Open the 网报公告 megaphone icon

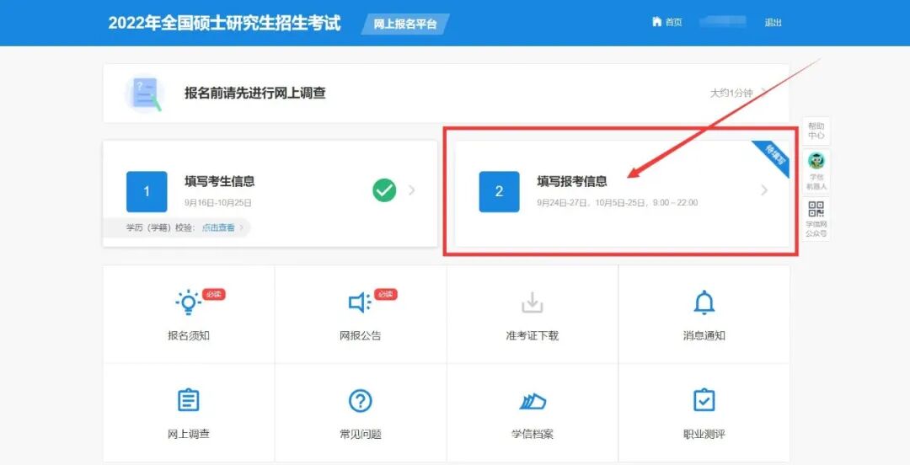359,302
